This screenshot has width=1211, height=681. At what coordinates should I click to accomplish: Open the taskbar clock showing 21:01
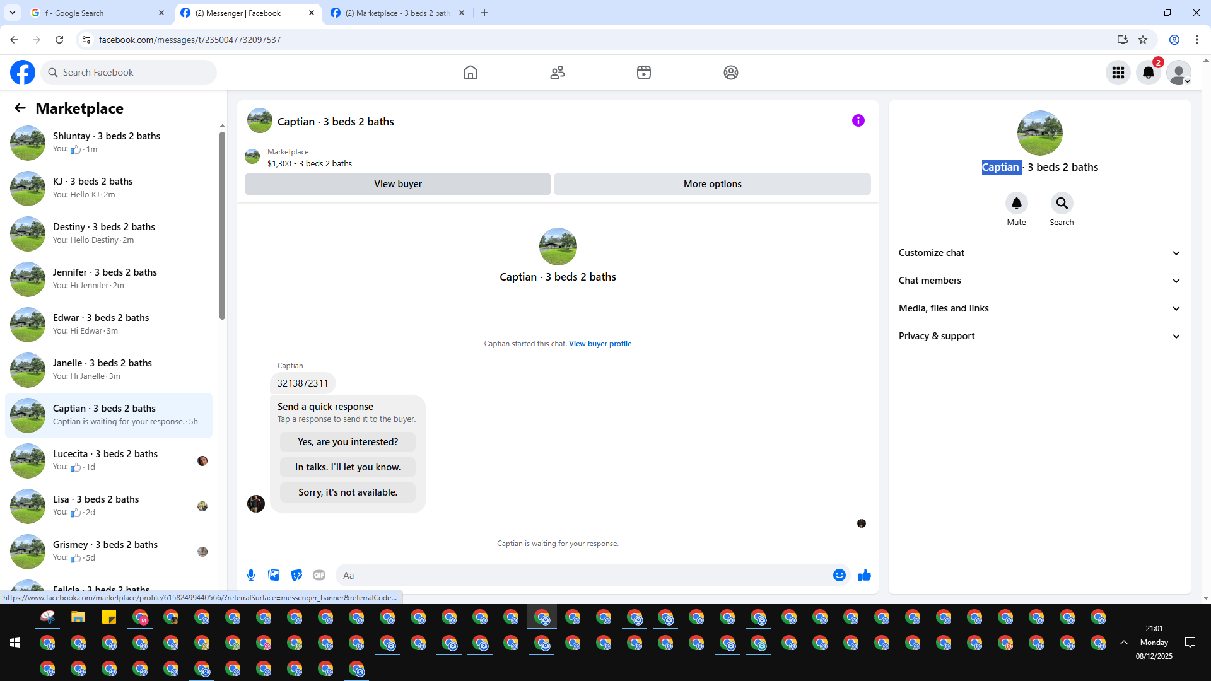pyautogui.click(x=1154, y=643)
